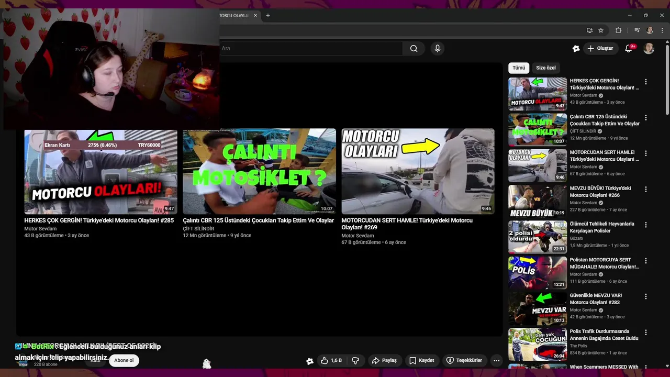
Task: Select the MOTORCU OLAYLARI browser tab
Action: point(234,16)
